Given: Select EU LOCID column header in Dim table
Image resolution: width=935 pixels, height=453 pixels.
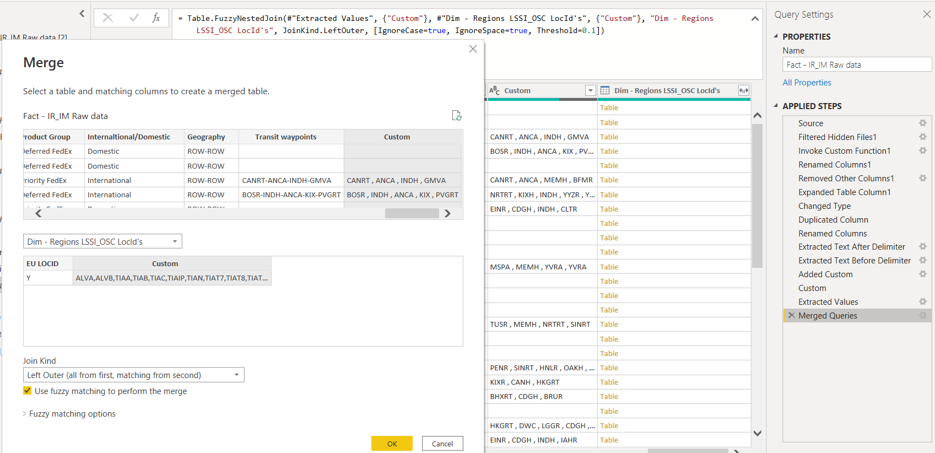Looking at the screenshot, I should pos(48,263).
